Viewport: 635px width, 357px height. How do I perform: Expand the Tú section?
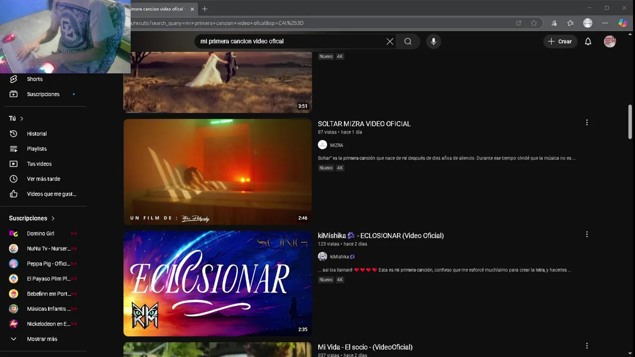point(16,119)
